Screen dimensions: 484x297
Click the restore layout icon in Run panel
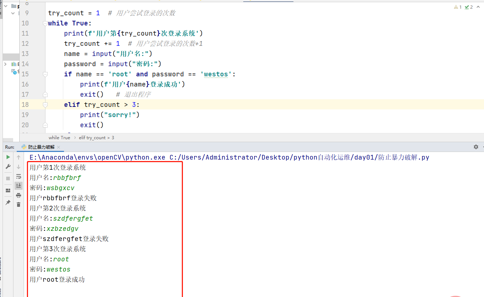[x=8, y=190]
